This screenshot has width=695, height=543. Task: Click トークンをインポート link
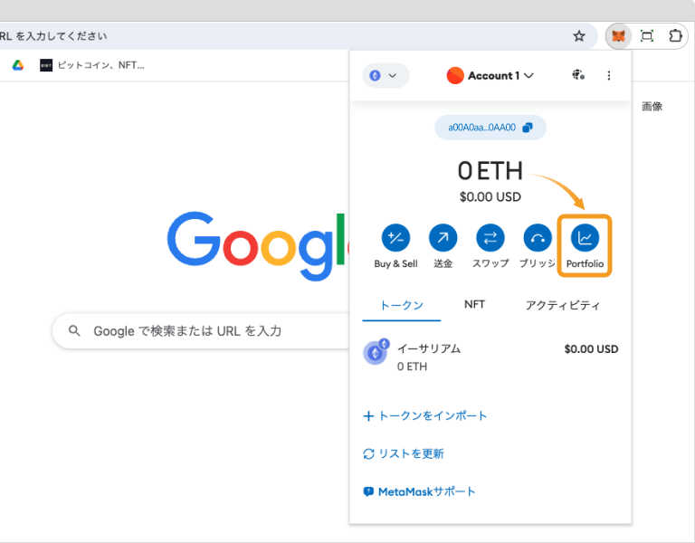[425, 415]
